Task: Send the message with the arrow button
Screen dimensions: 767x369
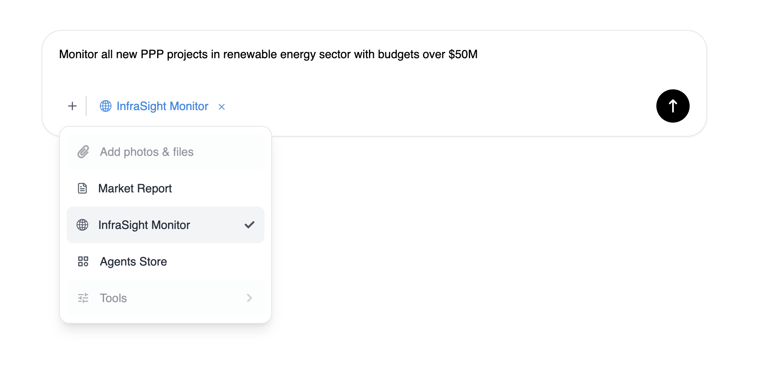Action: [673, 106]
